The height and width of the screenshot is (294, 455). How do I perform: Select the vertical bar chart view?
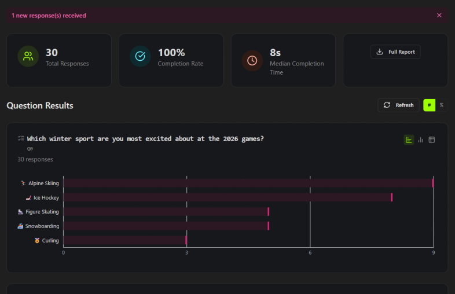coord(420,140)
